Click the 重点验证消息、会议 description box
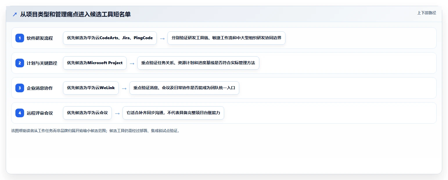This screenshot has width=448, height=180. 184,88
